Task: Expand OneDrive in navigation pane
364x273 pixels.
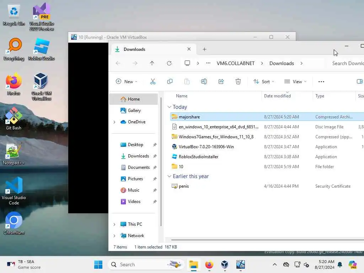Action: tap(114, 122)
